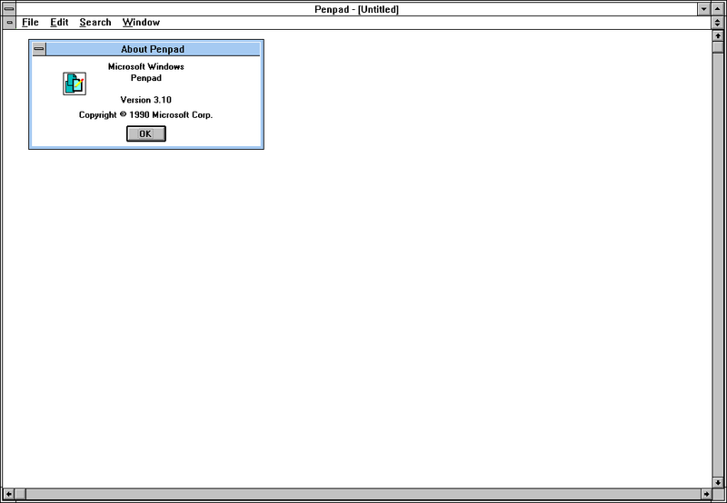Open the About Penpad dialog control menu
727x503 pixels.
click(39, 49)
